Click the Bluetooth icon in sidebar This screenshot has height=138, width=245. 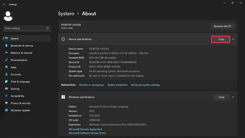(6, 45)
